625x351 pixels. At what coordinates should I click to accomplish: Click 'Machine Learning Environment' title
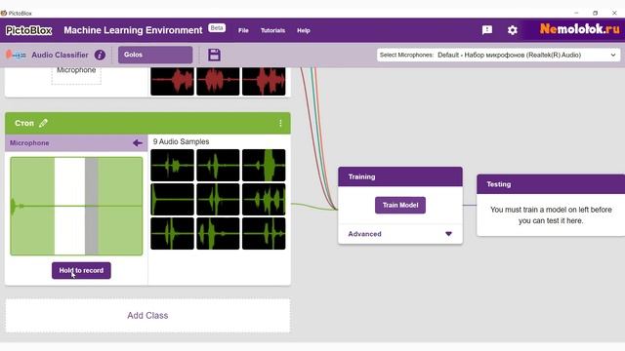tap(133, 30)
